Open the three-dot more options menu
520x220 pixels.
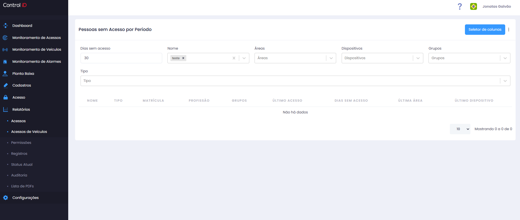[x=509, y=30]
